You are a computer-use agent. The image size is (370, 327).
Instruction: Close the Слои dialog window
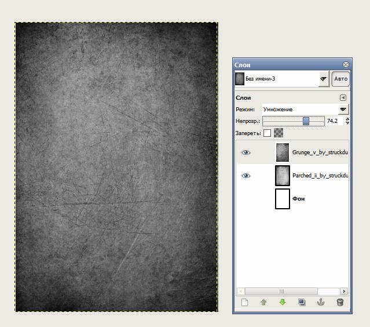pos(346,64)
